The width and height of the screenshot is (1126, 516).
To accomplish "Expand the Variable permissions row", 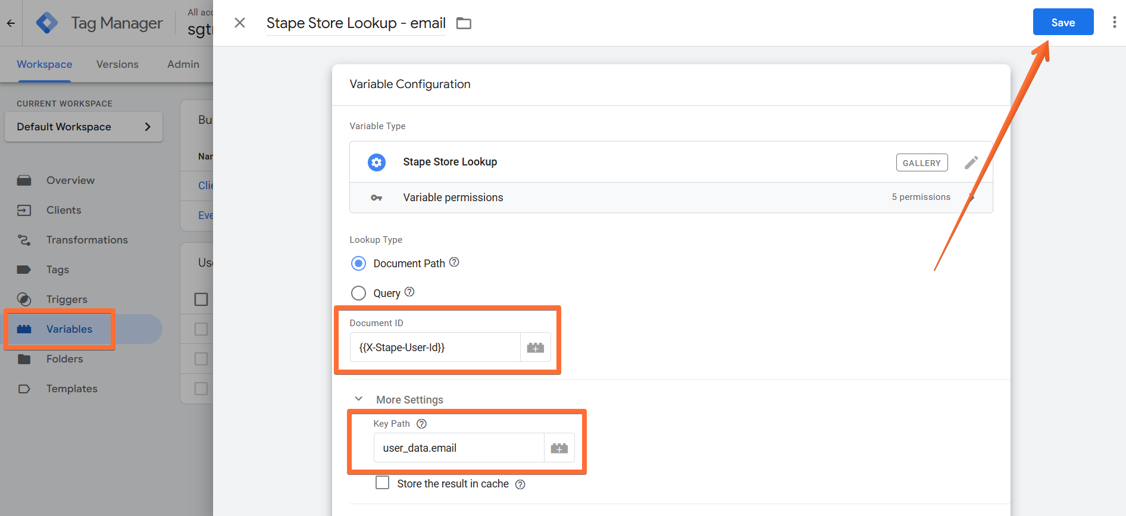I will pos(671,198).
